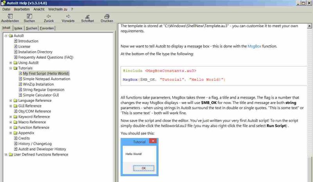Open the Ansicht menu
Image resolution: width=313 pixels, height=182 pixels.
[39, 9]
